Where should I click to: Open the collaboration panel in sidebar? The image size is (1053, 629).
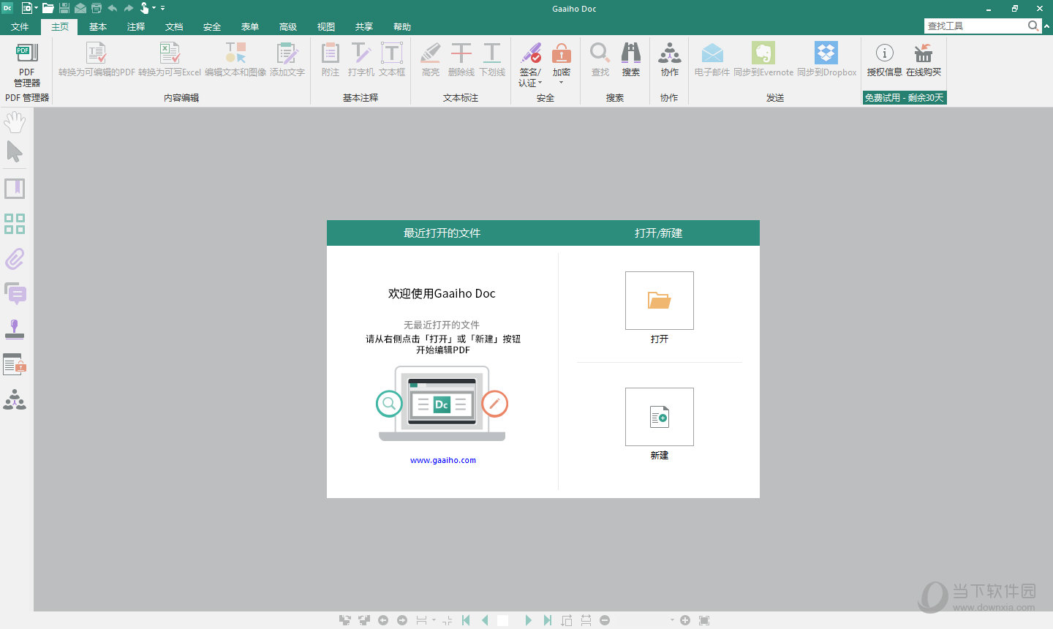15,399
